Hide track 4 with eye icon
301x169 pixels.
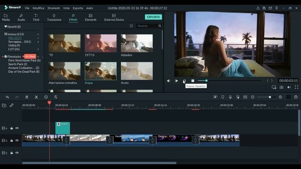[x=17, y=128]
